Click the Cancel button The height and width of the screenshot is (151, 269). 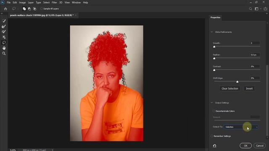point(260,146)
